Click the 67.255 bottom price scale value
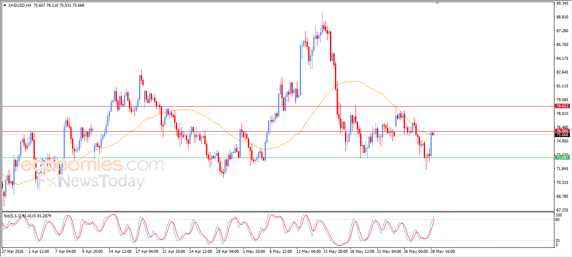This screenshot has width=572, height=257. (562, 210)
